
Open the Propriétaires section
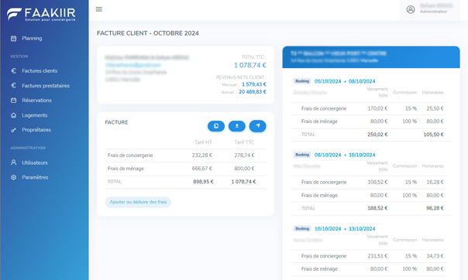coord(36,130)
